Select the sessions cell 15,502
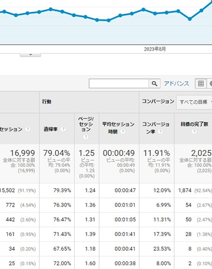Viewport: 212px width, 269px height. point(8,191)
